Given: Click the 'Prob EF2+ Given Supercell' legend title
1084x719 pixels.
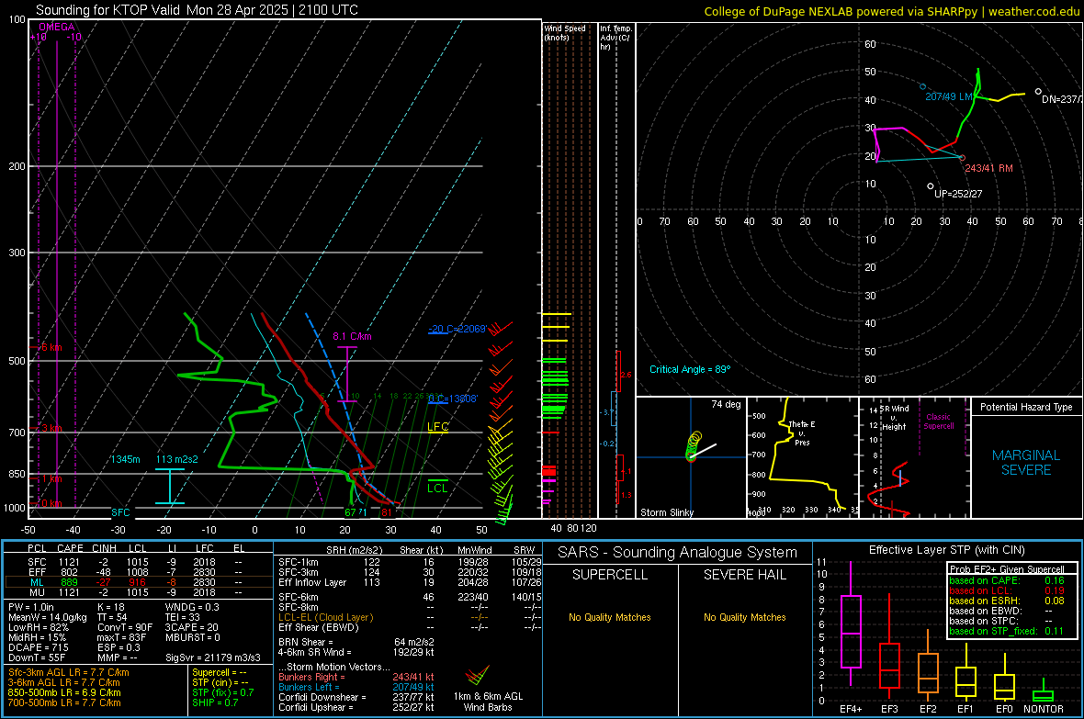Looking at the screenshot, I should (x=1007, y=569).
